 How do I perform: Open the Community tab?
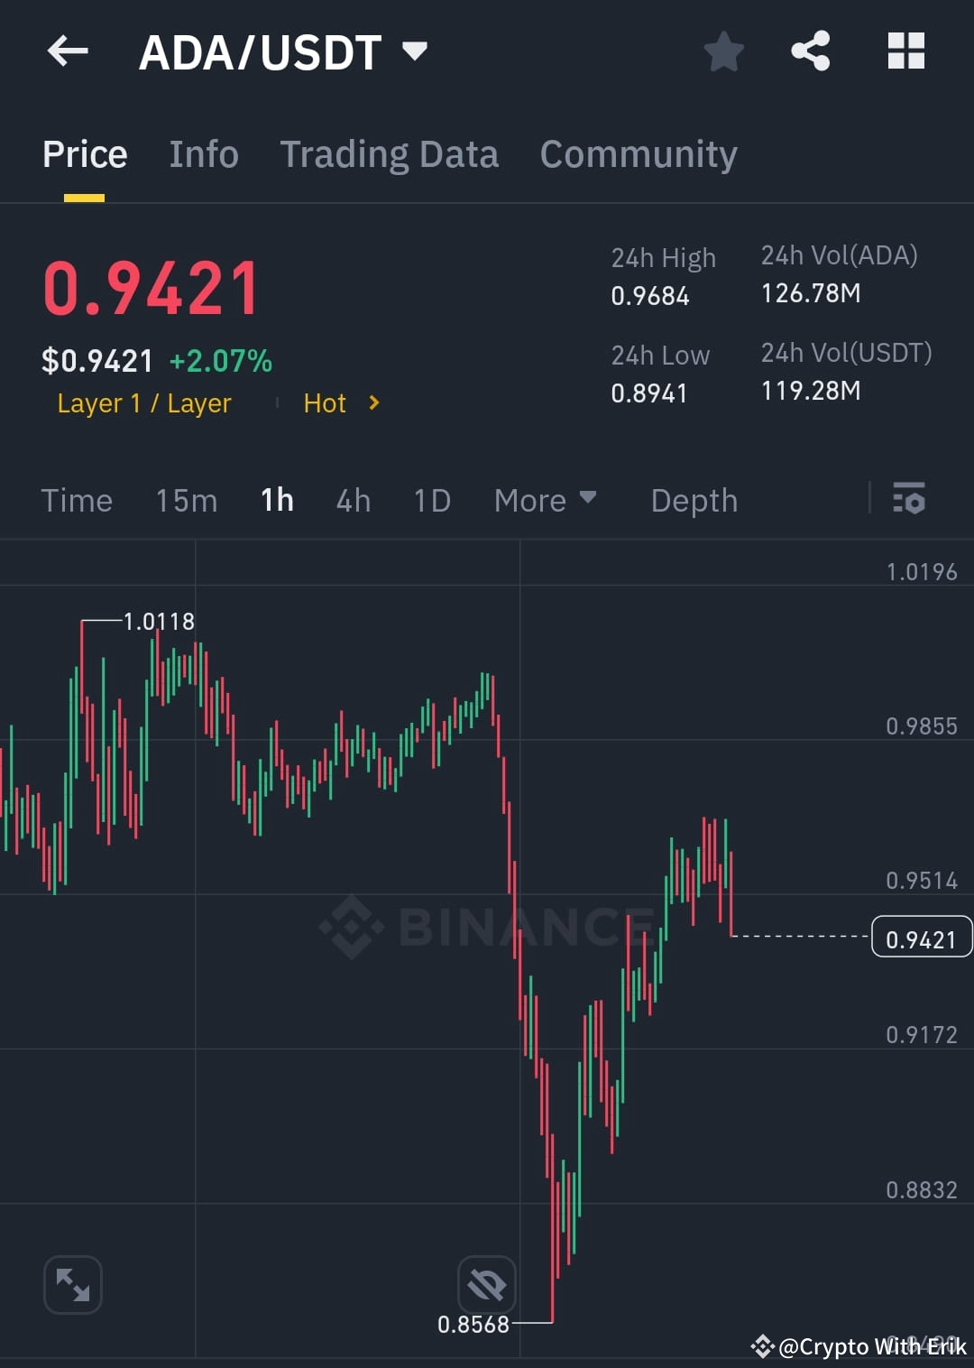(x=638, y=153)
